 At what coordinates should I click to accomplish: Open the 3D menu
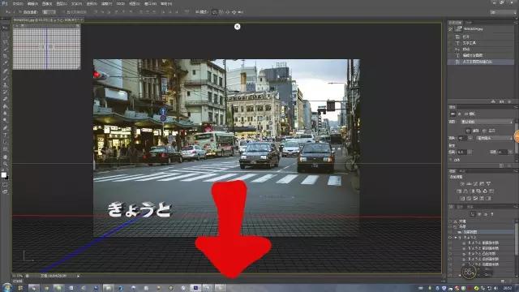(x=121, y=3)
